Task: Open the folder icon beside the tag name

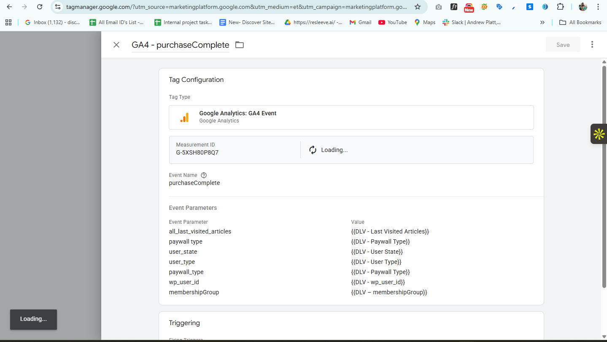Action: click(240, 45)
